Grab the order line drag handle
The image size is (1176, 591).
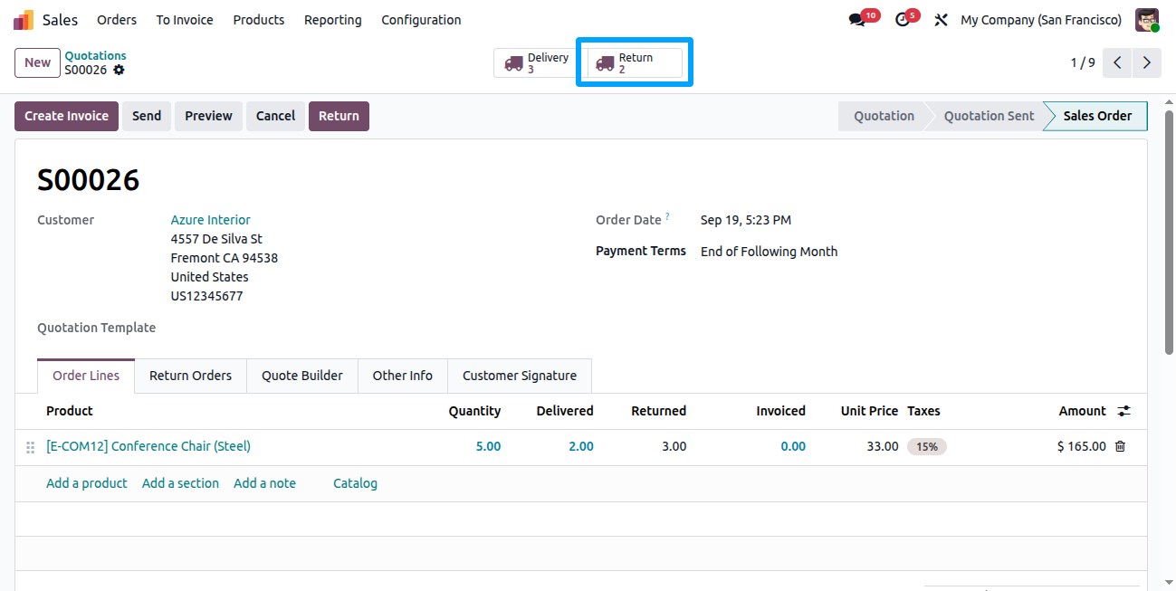pyautogui.click(x=30, y=447)
